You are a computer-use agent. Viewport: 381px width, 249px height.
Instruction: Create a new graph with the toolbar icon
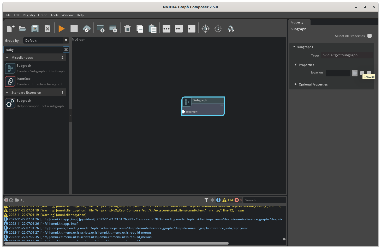[x=10, y=29]
